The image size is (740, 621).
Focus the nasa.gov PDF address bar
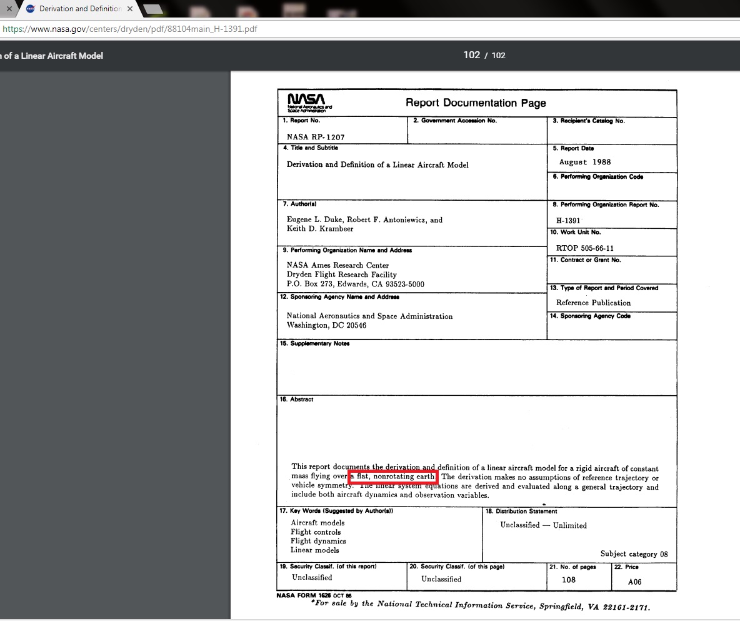click(370, 29)
